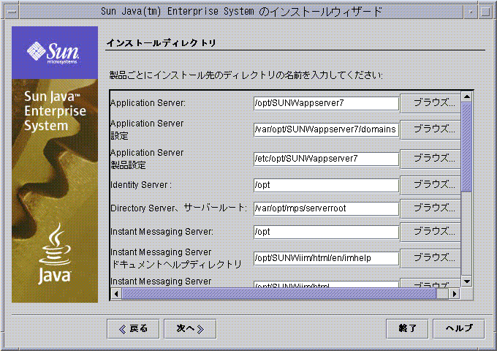The width and height of the screenshot is (497, 351).
Task: Click Browse button for Directory Server root
Action: [430, 208]
